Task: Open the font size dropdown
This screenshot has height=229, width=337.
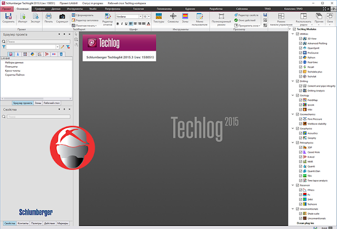Action: tap(148, 16)
